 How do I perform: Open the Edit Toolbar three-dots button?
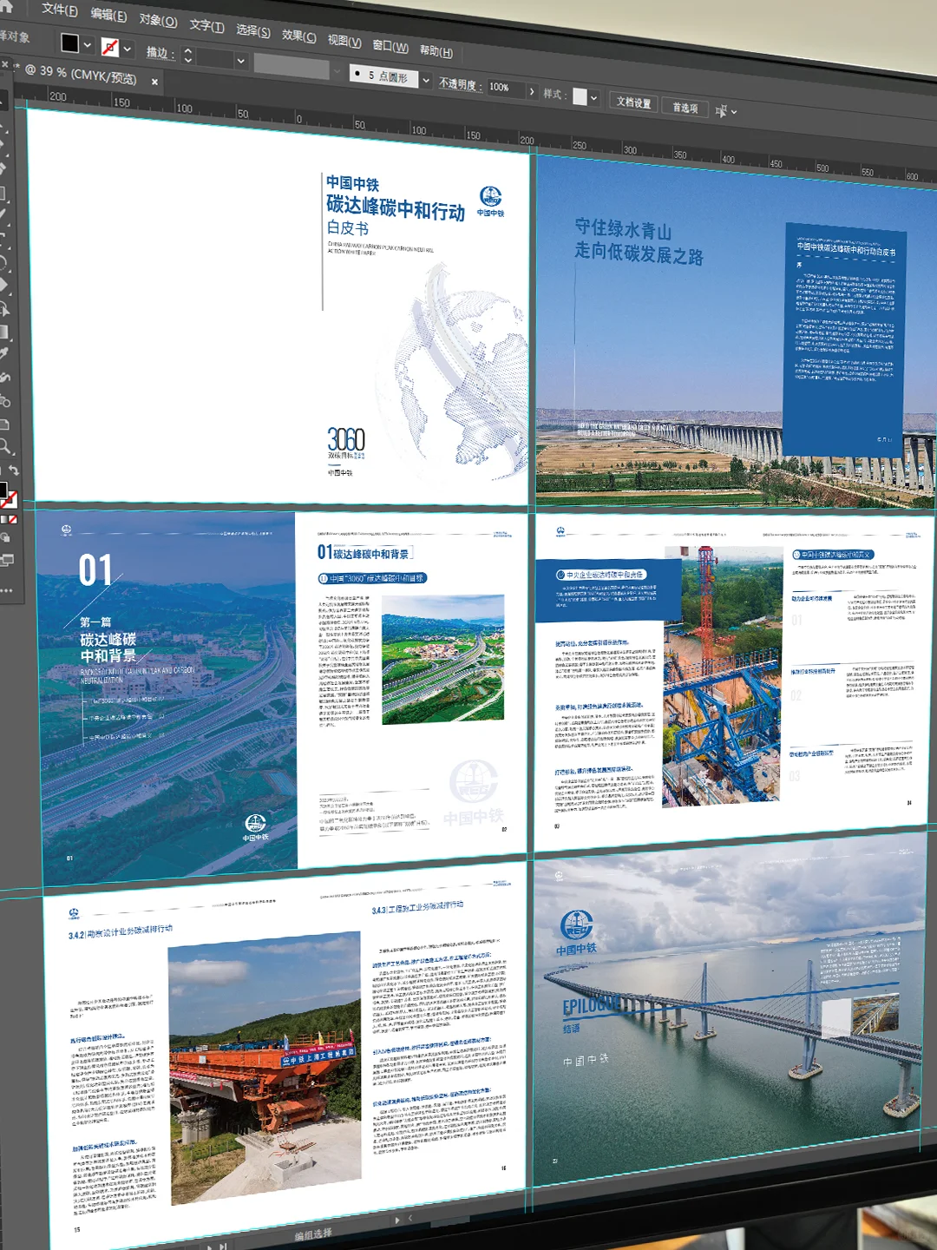click(6, 590)
